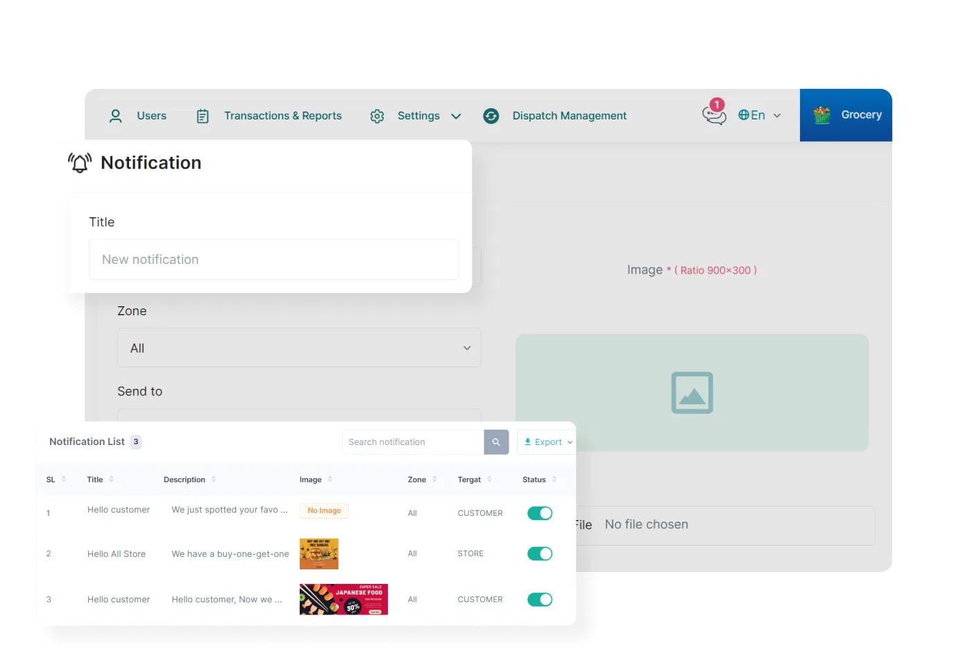Open the Zone dropdown showing All

tap(299, 348)
